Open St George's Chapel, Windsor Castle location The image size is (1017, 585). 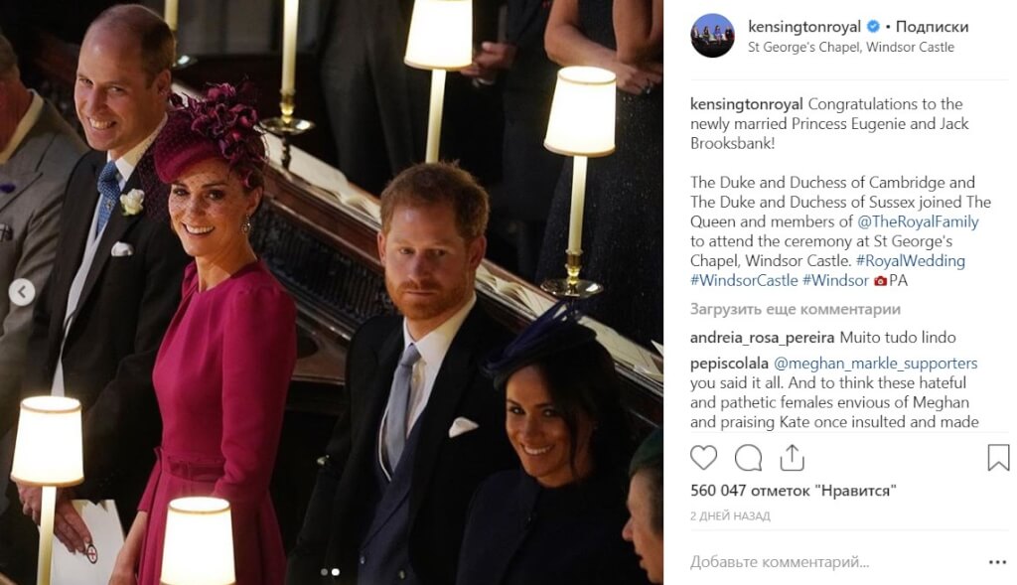click(x=851, y=47)
